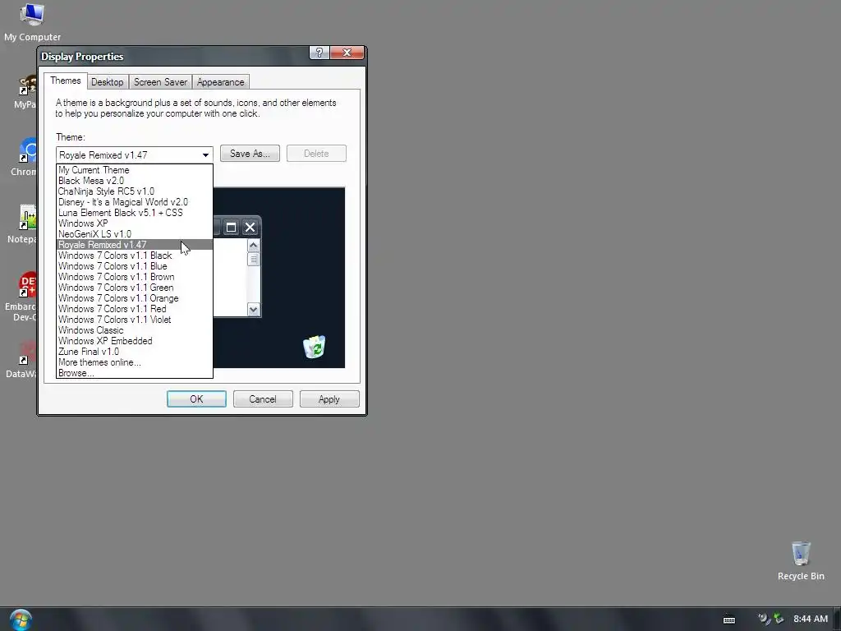Select ChaNinja Style RC5 v1.0 theme
Viewport: 841px width, 631px height.
pos(135,191)
